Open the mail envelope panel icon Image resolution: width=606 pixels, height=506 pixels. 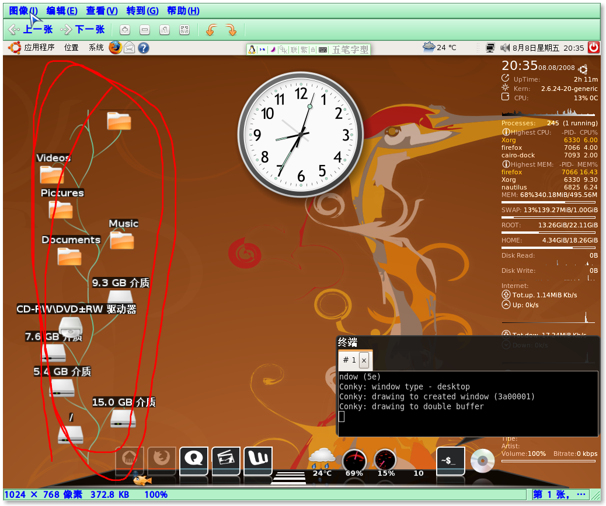[x=130, y=48]
